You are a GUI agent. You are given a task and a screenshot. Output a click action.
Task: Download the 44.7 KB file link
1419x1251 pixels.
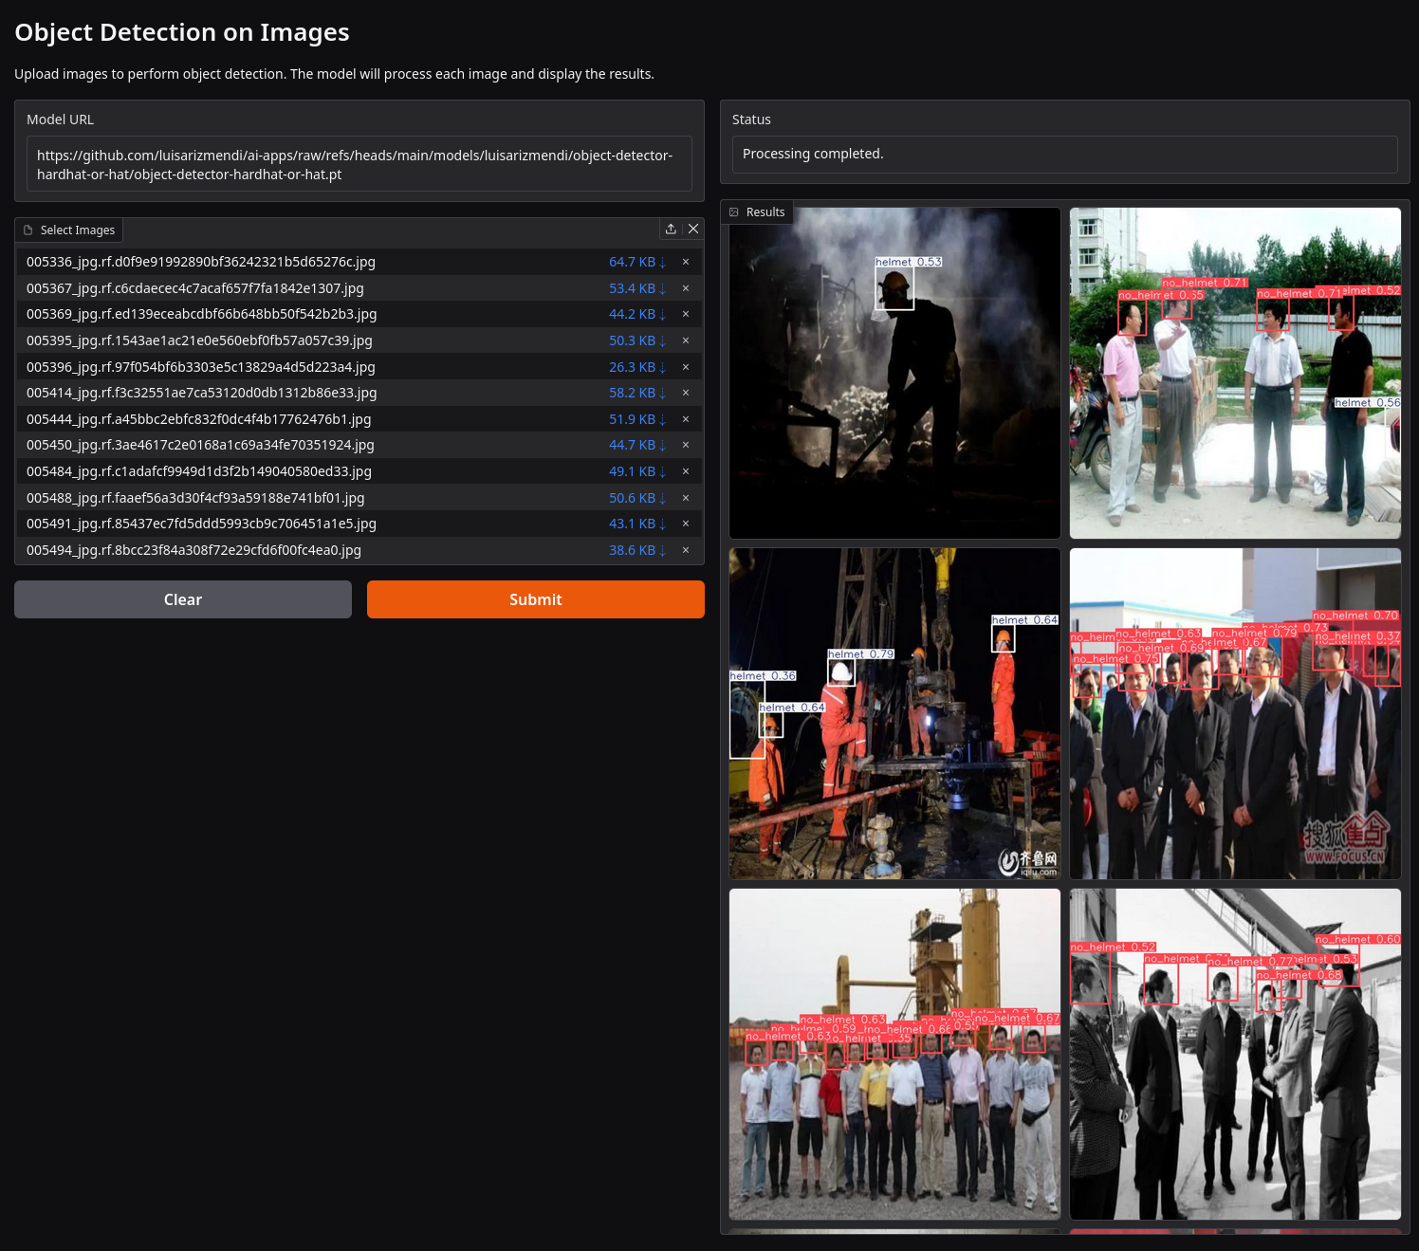tap(637, 445)
